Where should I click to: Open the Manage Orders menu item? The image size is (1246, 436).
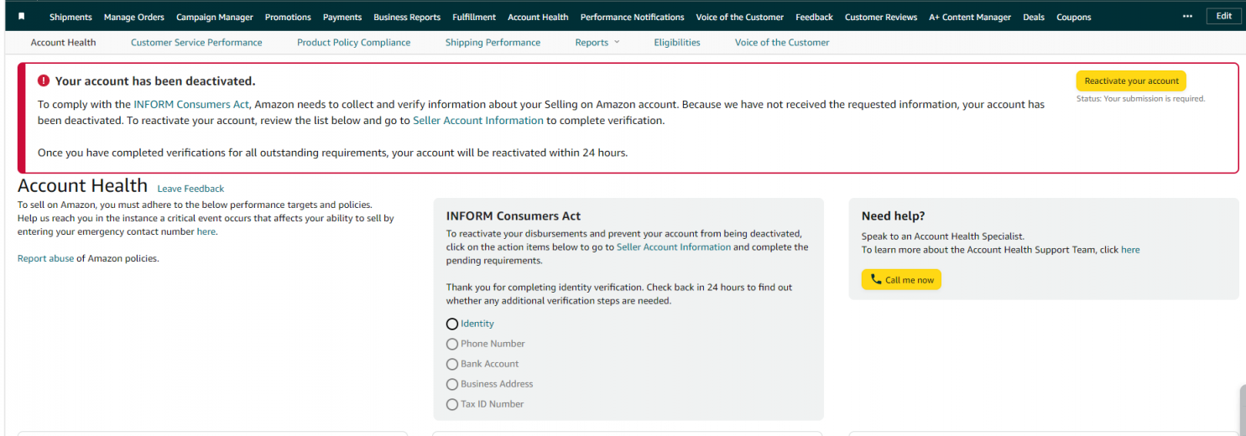134,17
